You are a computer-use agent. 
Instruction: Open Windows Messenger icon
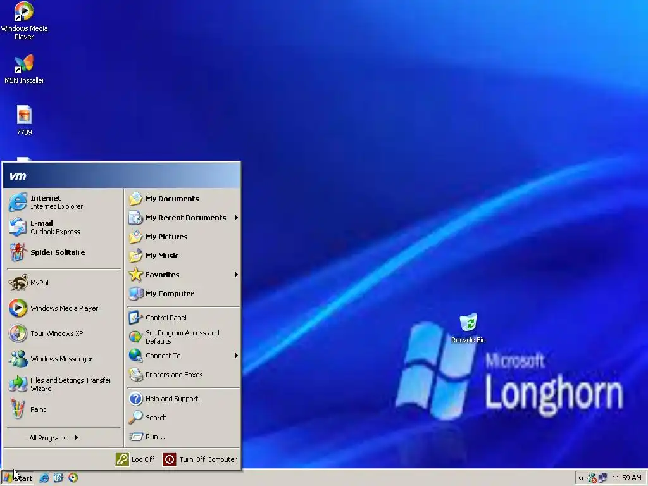click(18, 359)
